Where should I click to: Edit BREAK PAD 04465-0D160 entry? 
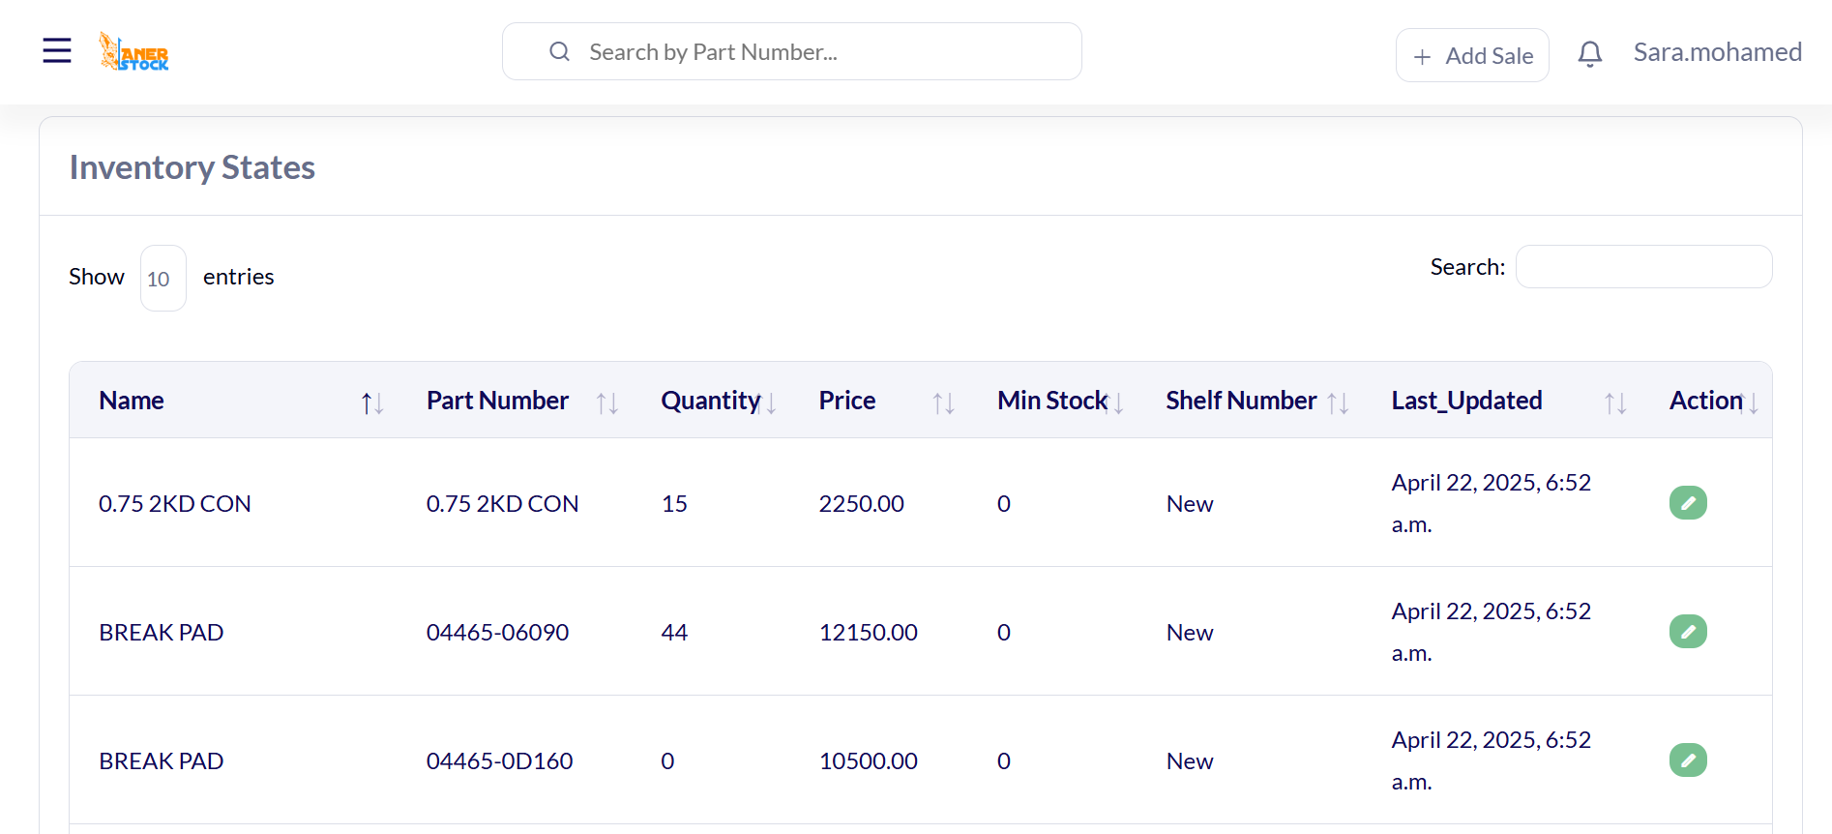(1687, 760)
